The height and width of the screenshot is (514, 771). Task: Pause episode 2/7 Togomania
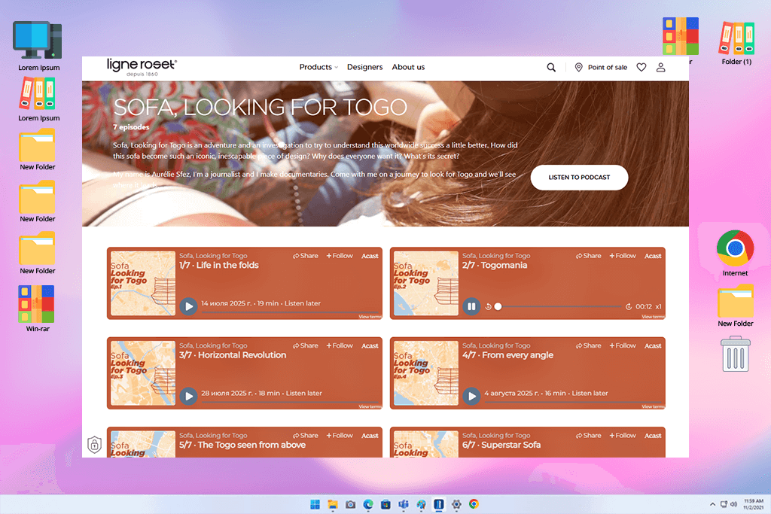click(471, 306)
